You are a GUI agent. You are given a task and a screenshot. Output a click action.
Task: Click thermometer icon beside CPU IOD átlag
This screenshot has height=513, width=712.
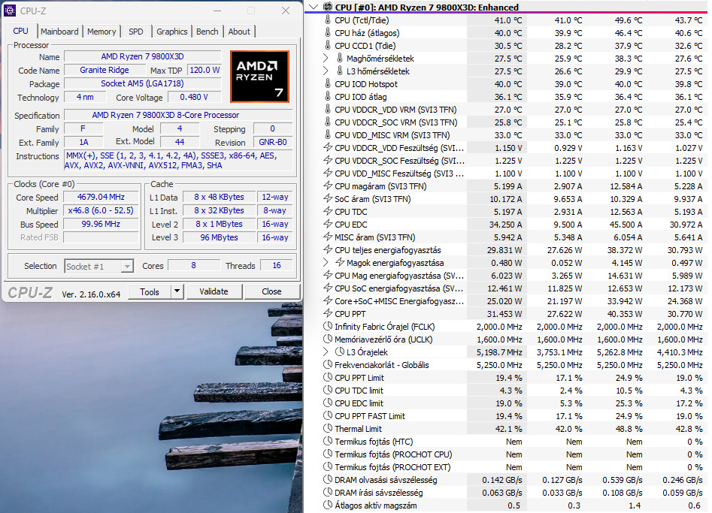[x=327, y=97]
